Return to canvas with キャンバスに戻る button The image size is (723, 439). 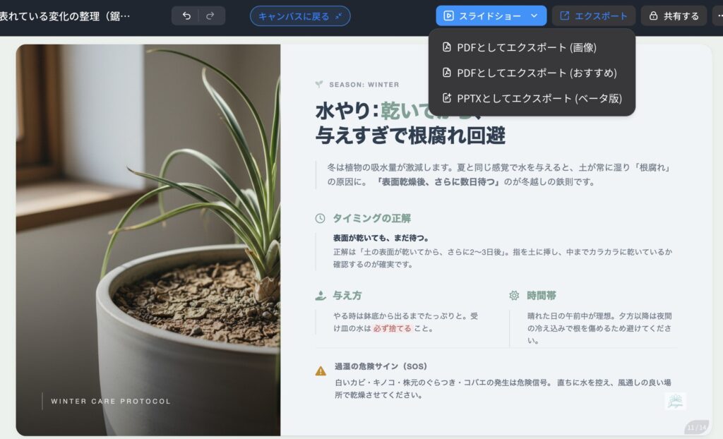[x=300, y=16]
